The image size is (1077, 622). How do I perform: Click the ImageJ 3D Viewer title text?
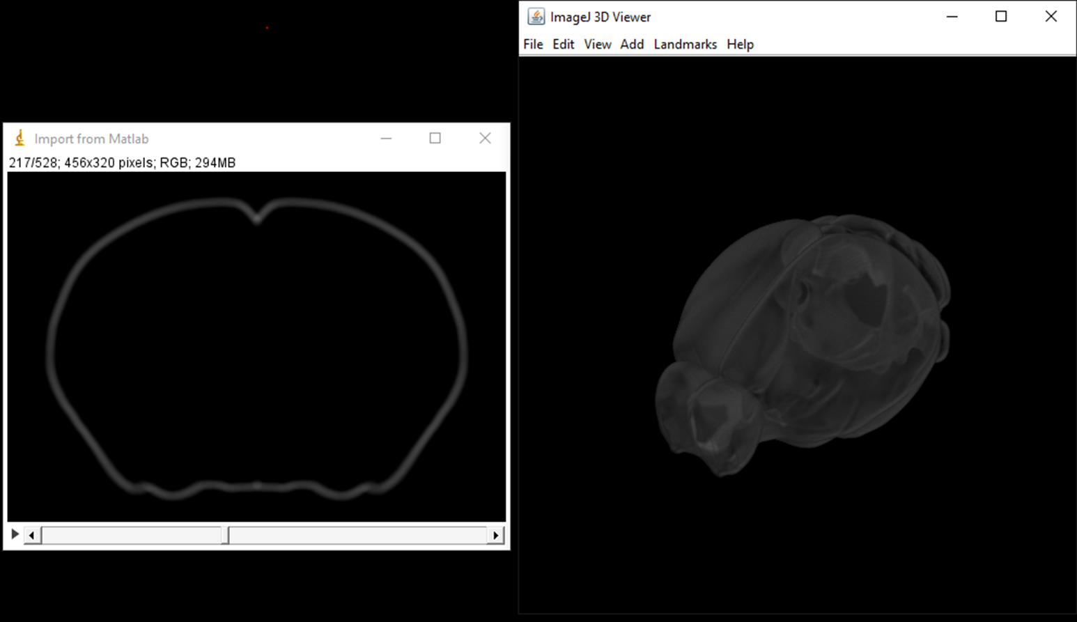tap(601, 16)
